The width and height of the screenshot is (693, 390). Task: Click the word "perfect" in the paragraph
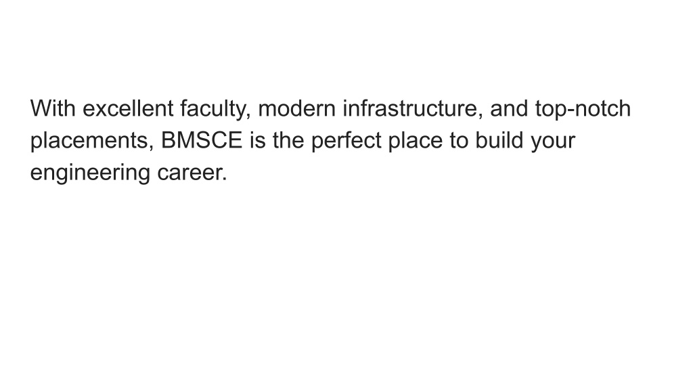tap(346, 142)
